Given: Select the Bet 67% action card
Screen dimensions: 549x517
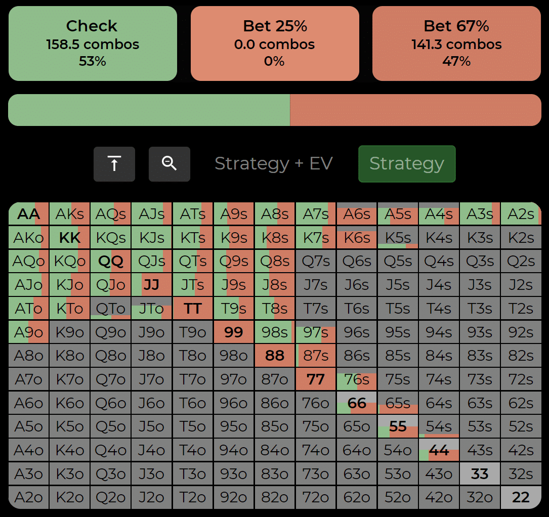Looking at the screenshot, I should click(x=456, y=44).
